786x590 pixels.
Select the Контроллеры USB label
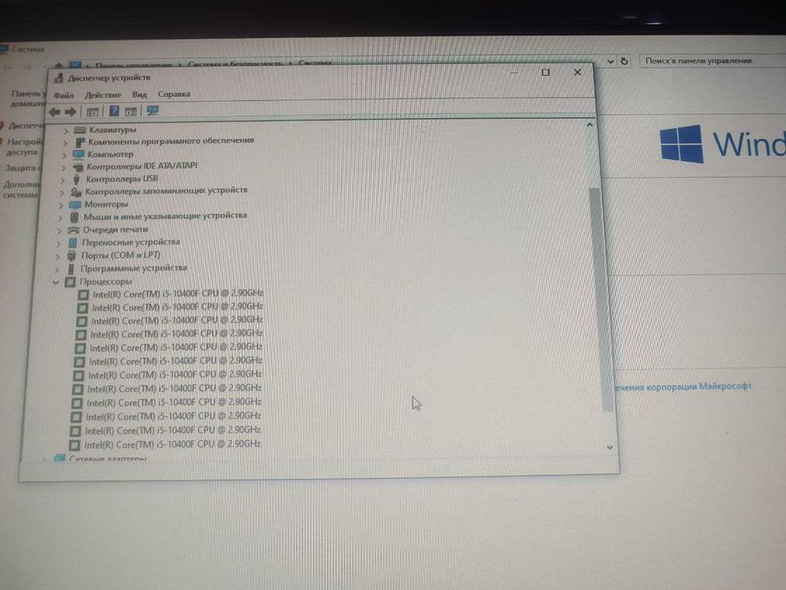point(122,179)
